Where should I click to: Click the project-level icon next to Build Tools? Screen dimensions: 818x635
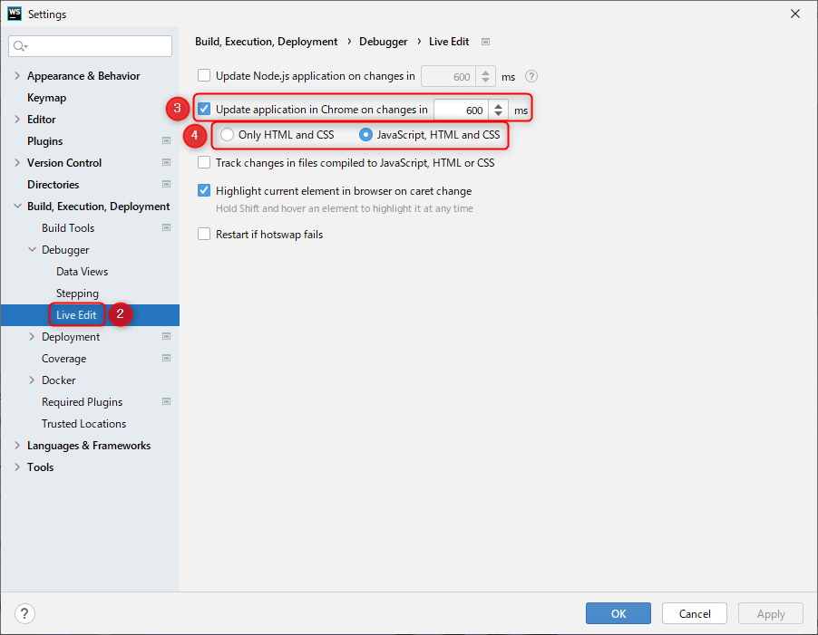coord(167,227)
